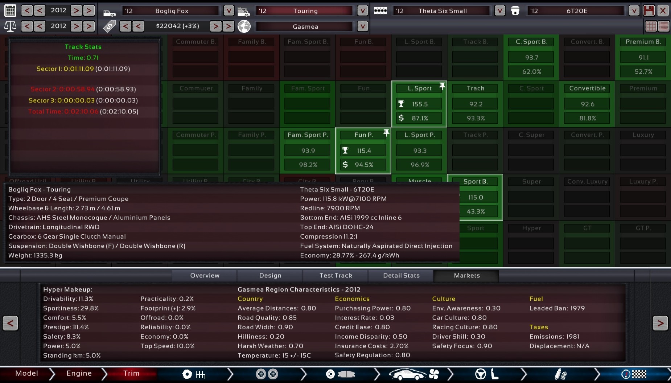Go to the Engine step in the bottom bar
This screenshot has height=383, width=671.
79,374
